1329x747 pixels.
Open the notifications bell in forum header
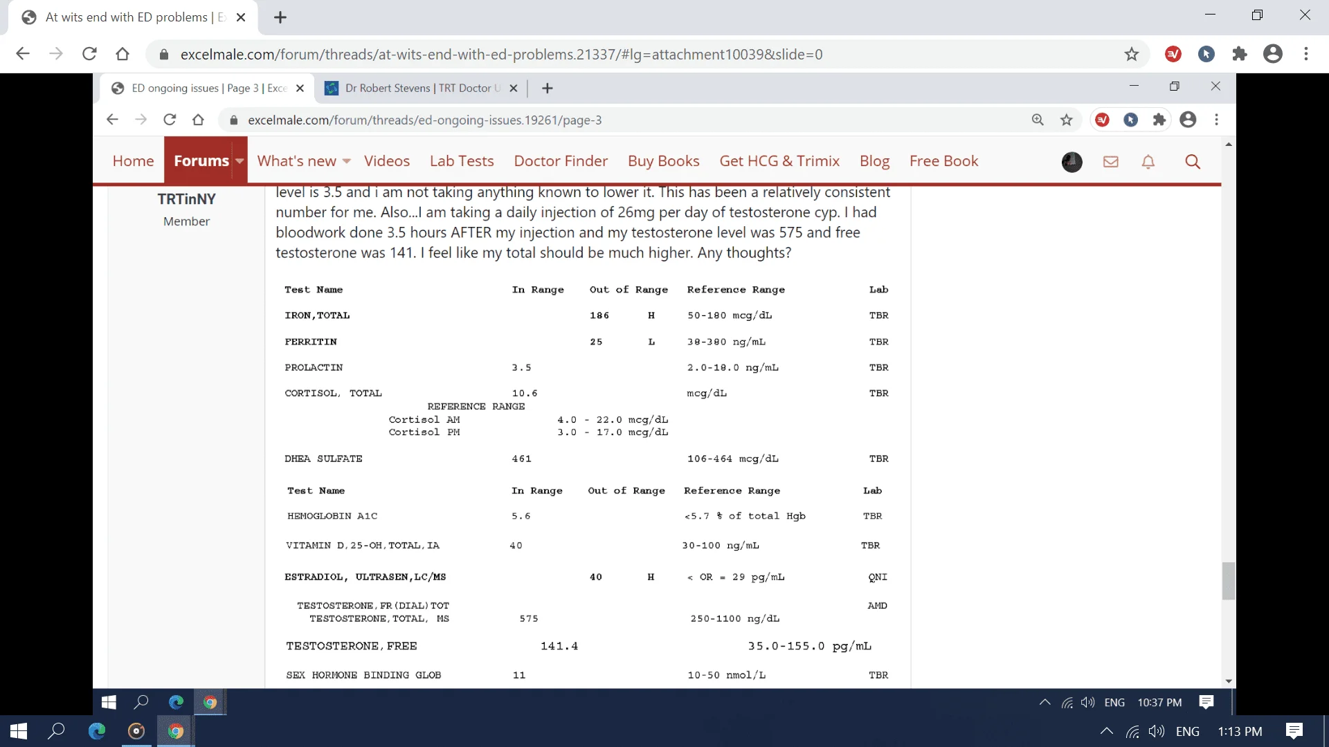(1148, 162)
